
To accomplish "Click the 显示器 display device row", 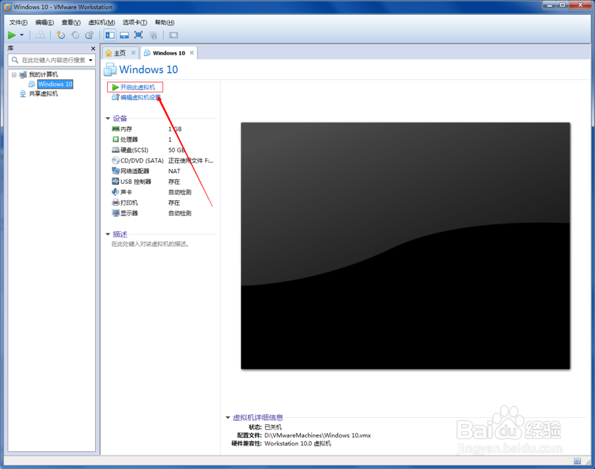I will (162, 213).
